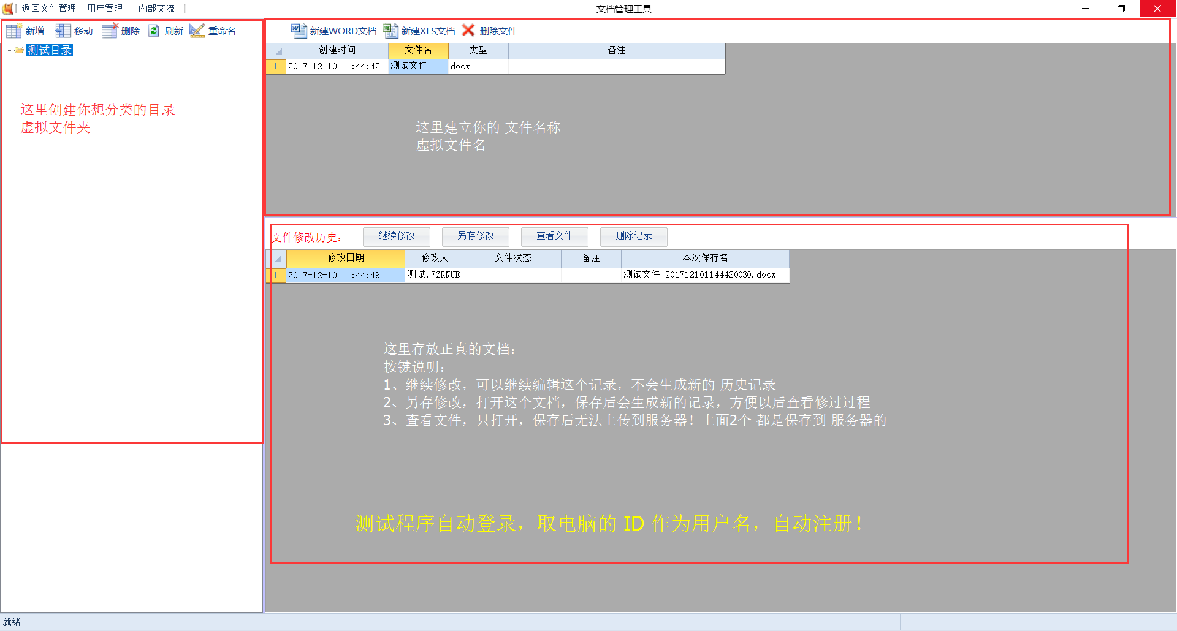This screenshot has height=631, width=1177.
Task: Click the red X 删除文件 icon
Action: 468,31
